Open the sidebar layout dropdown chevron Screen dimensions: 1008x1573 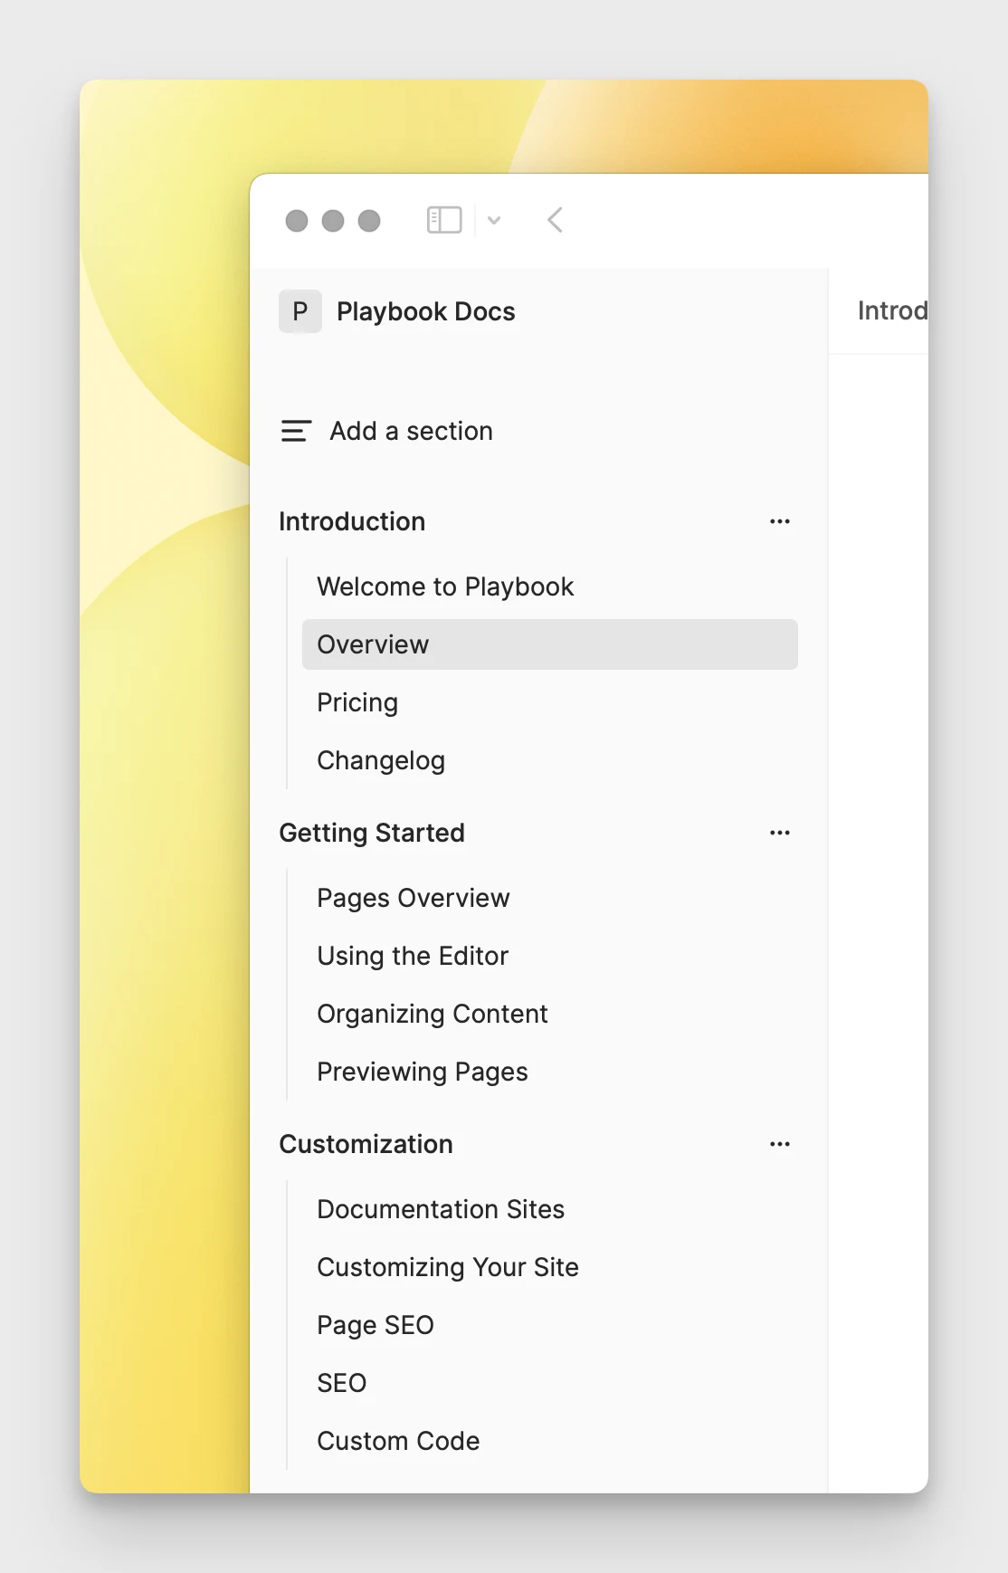(494, 220)
